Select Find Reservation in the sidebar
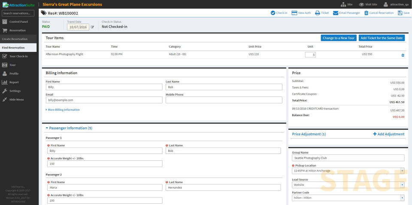 coord(18,48)
